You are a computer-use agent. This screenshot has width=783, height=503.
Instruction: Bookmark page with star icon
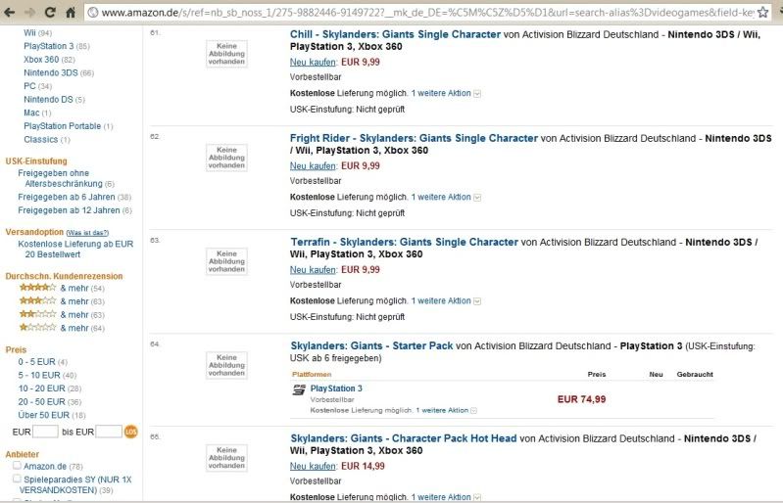762,13
